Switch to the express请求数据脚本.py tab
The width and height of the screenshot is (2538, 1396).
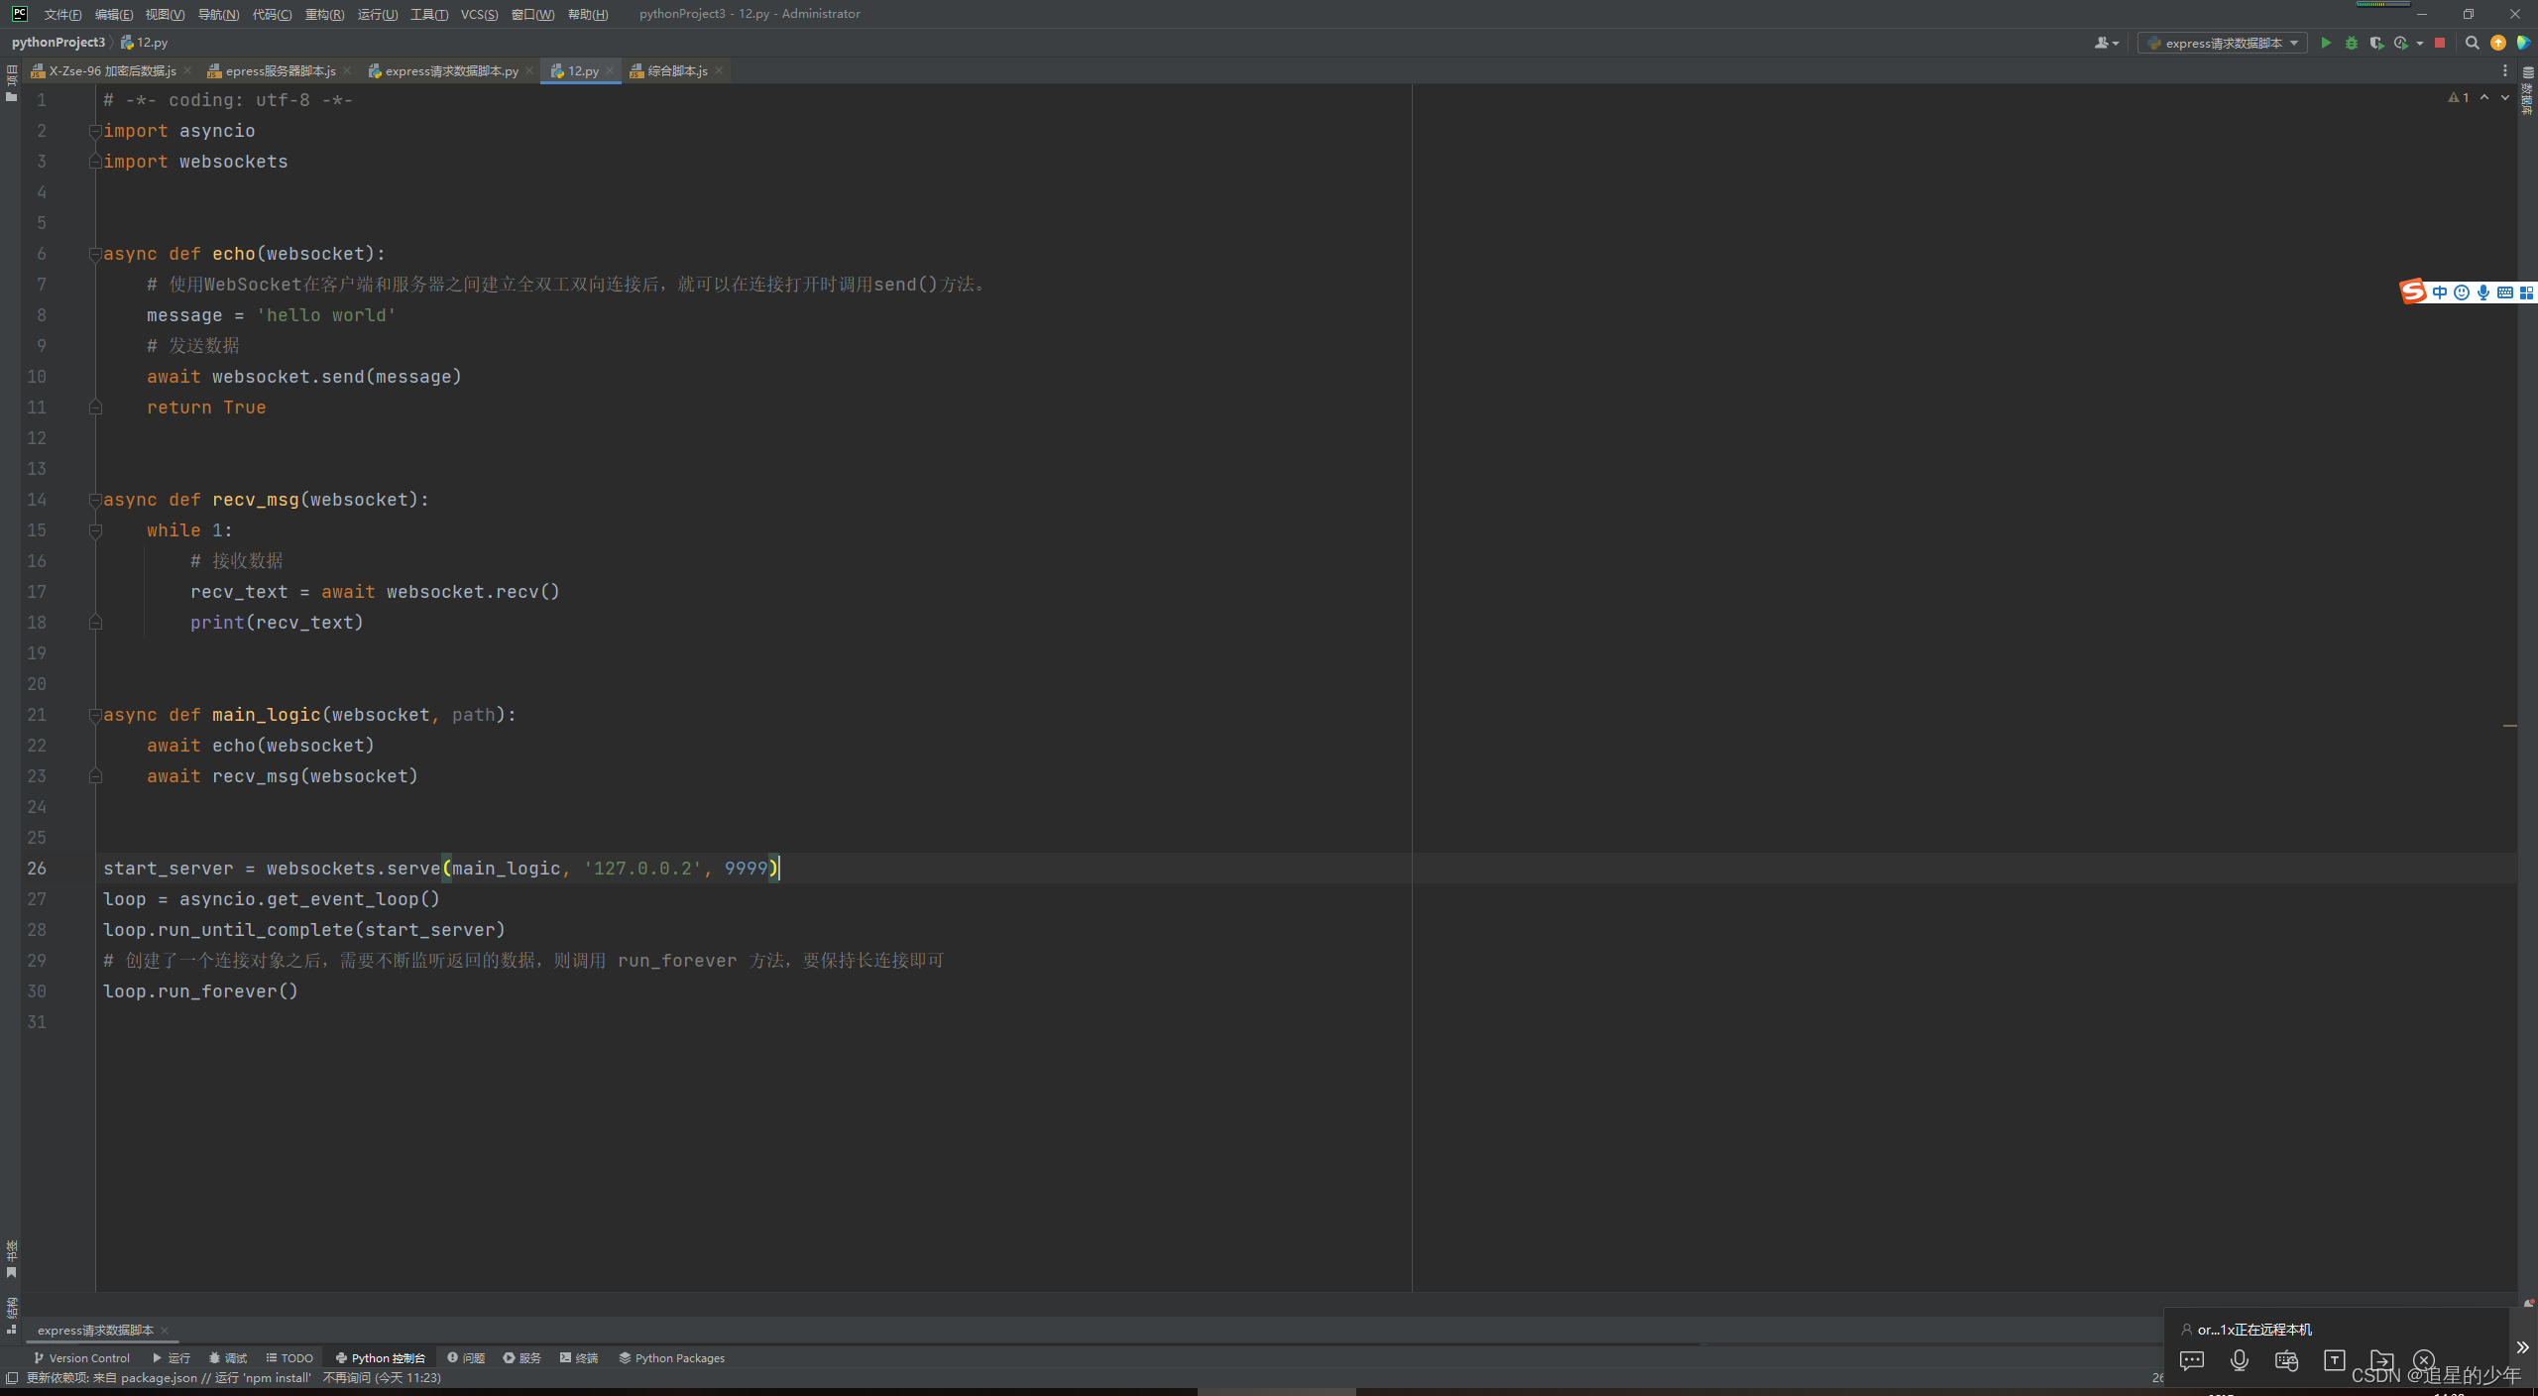[450, 70]
